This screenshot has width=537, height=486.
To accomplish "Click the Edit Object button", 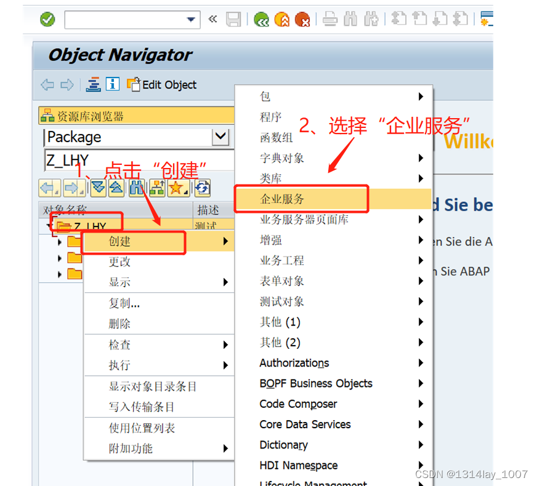I will [x=161, y=84].
